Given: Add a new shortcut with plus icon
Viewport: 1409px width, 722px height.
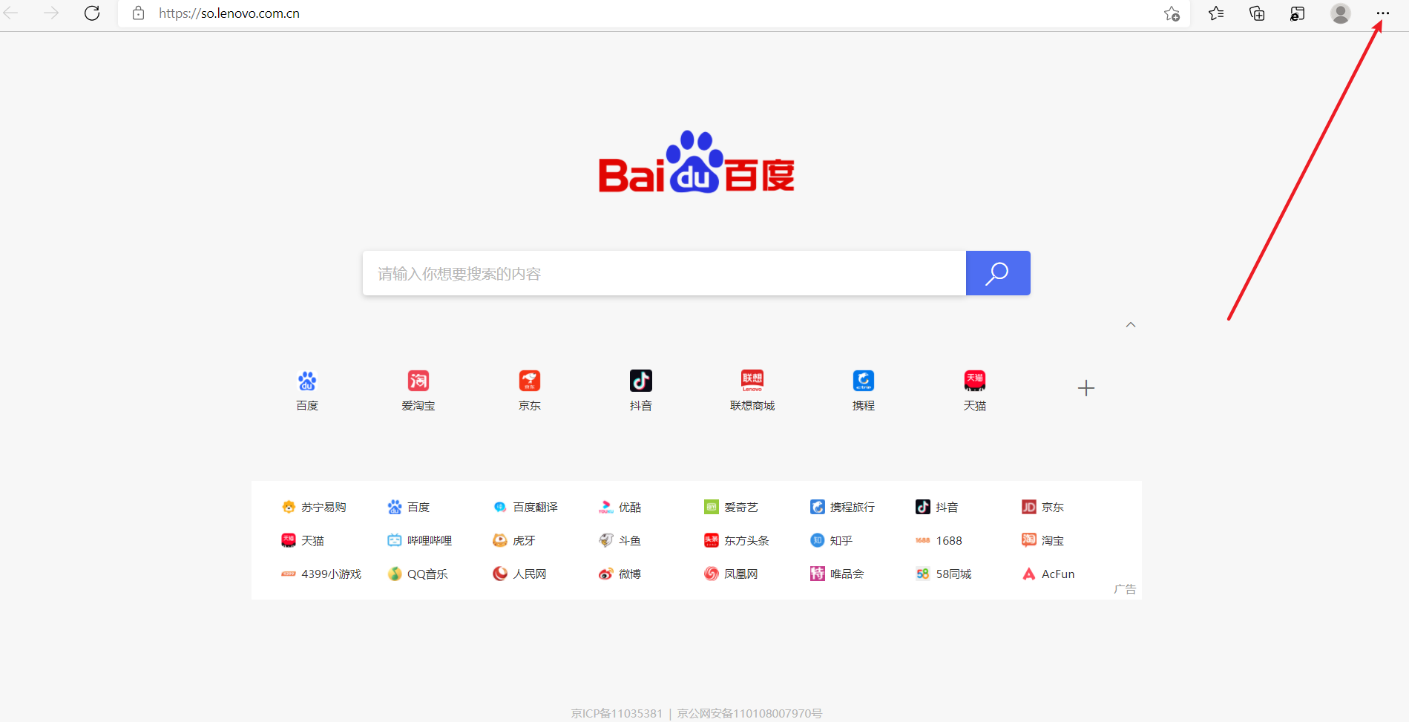Looking at the screenshot, I should point(1086,388).
